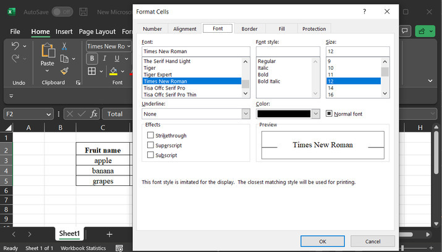Turn on the AutoSave toggle
This screenshot has width=442, height=252.
coord(61,12)
